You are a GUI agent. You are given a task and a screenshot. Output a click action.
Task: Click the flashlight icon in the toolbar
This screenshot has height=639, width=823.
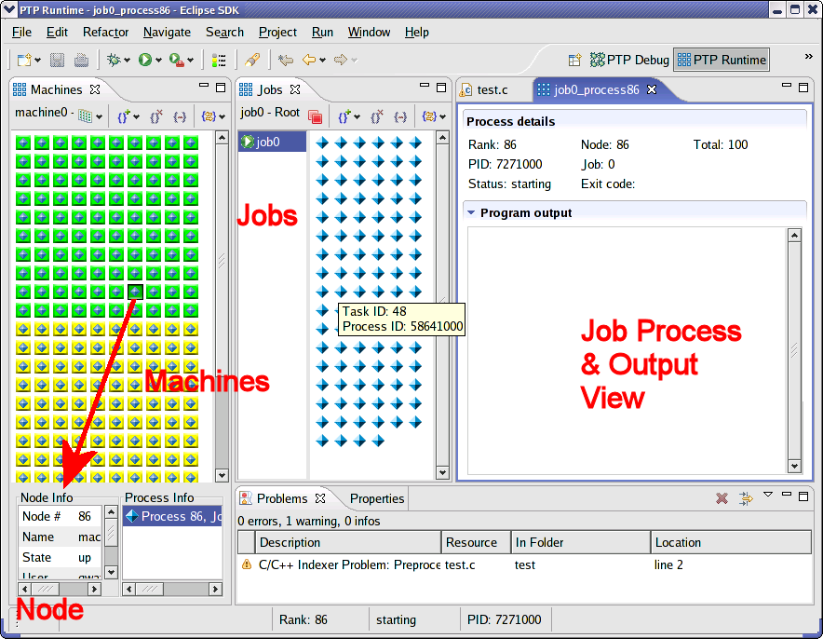[x=252, y=60]
